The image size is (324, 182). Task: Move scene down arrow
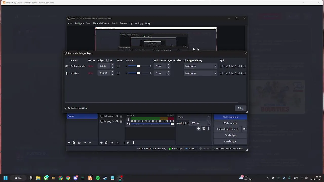90,143
